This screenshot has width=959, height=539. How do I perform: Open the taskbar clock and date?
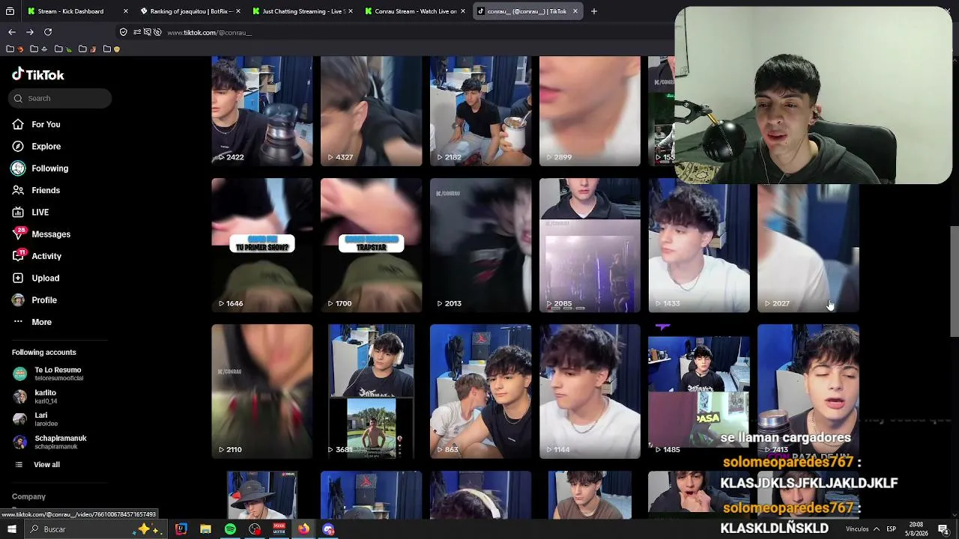[x=916, y=529]
